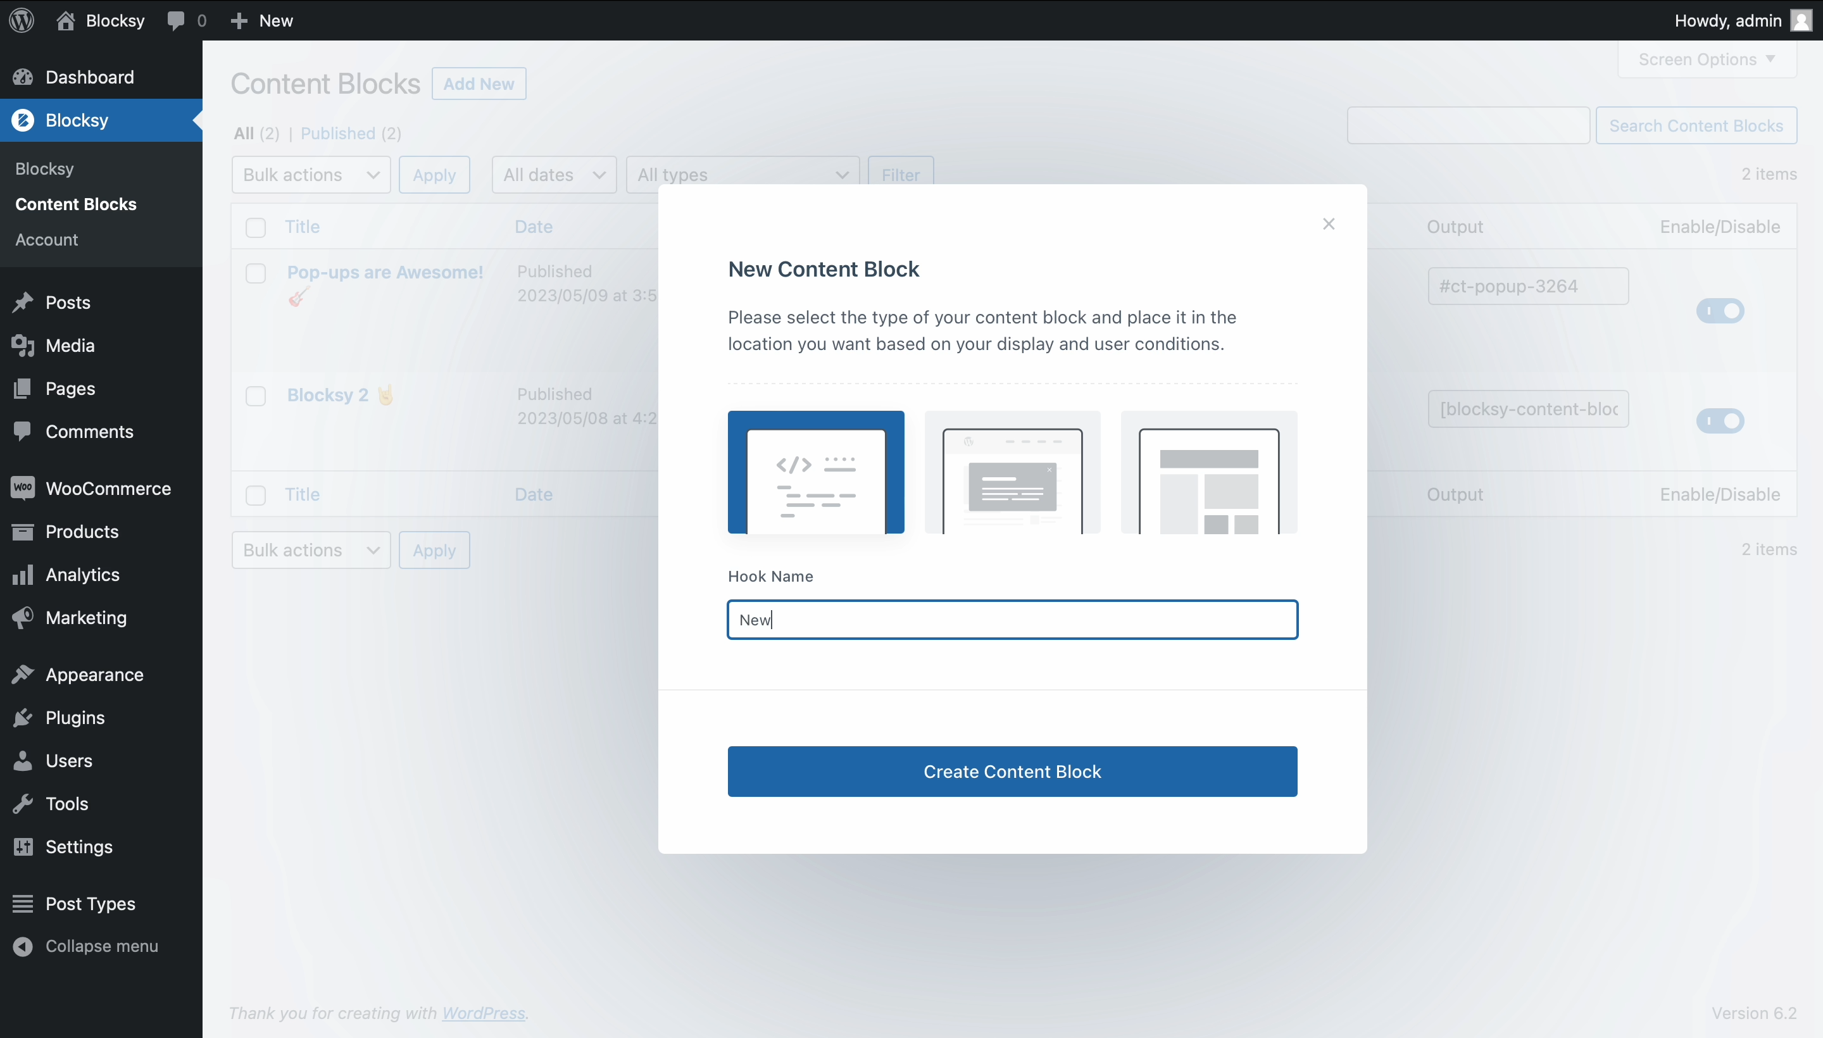Click the WooCommerce sidebar icon

[x=23, y=489]
